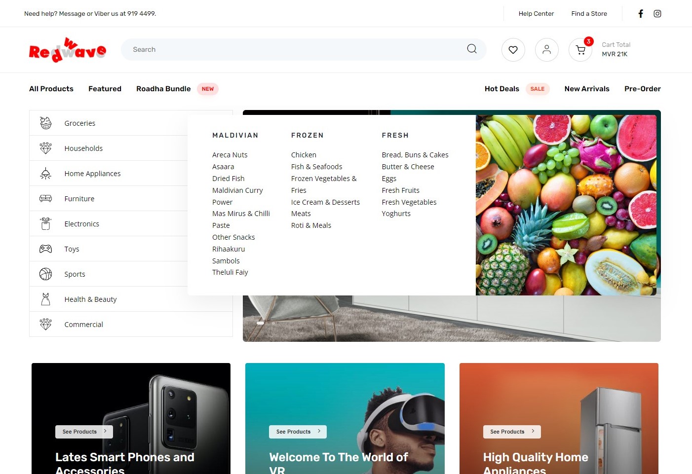Open Rihaakuru subcategory

(229, 249)
